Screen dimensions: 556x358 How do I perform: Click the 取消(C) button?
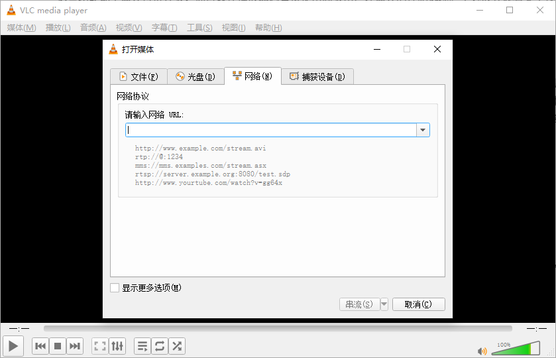click(418, 304)
